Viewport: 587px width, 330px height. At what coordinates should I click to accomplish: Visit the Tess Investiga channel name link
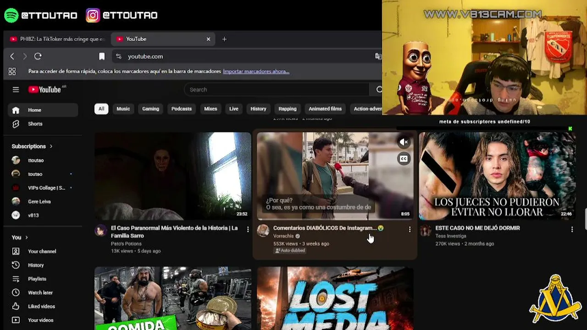tap(451, 236)
